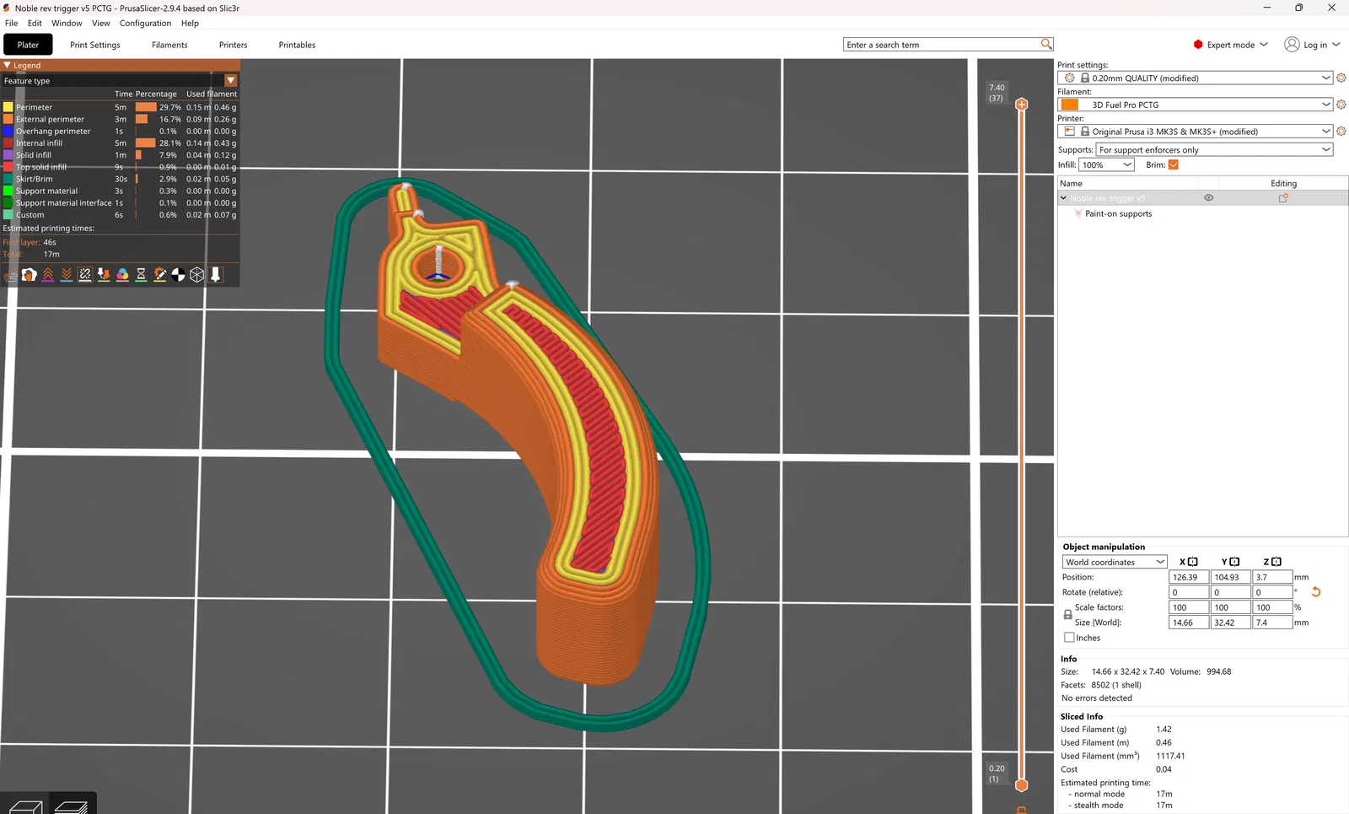Click the Size Z field
The height and width of the screenshot is (814, 1349).
[1272, 623]
